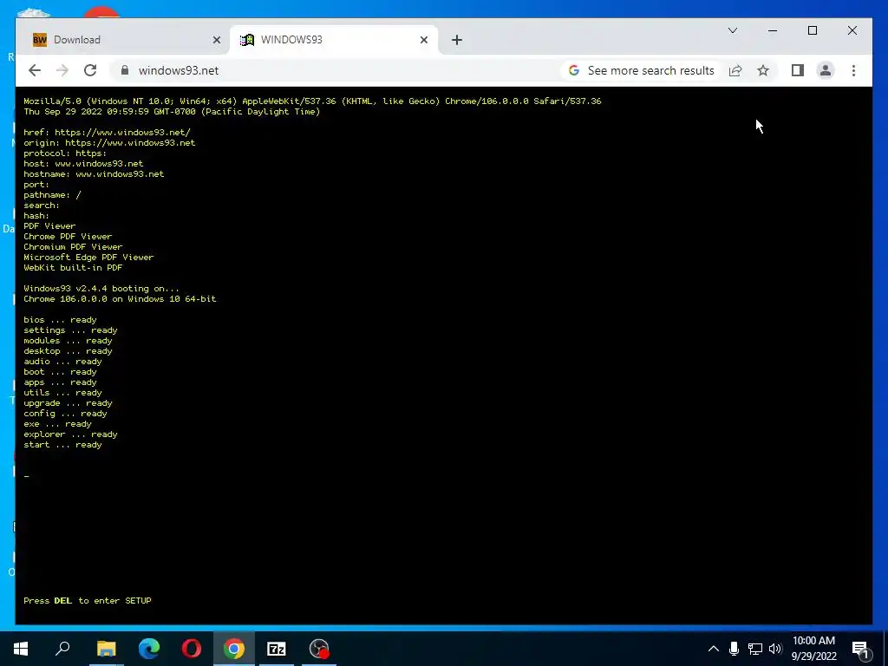
Task: Open the Chrome profile avatar menu
Action: [826, 70]
